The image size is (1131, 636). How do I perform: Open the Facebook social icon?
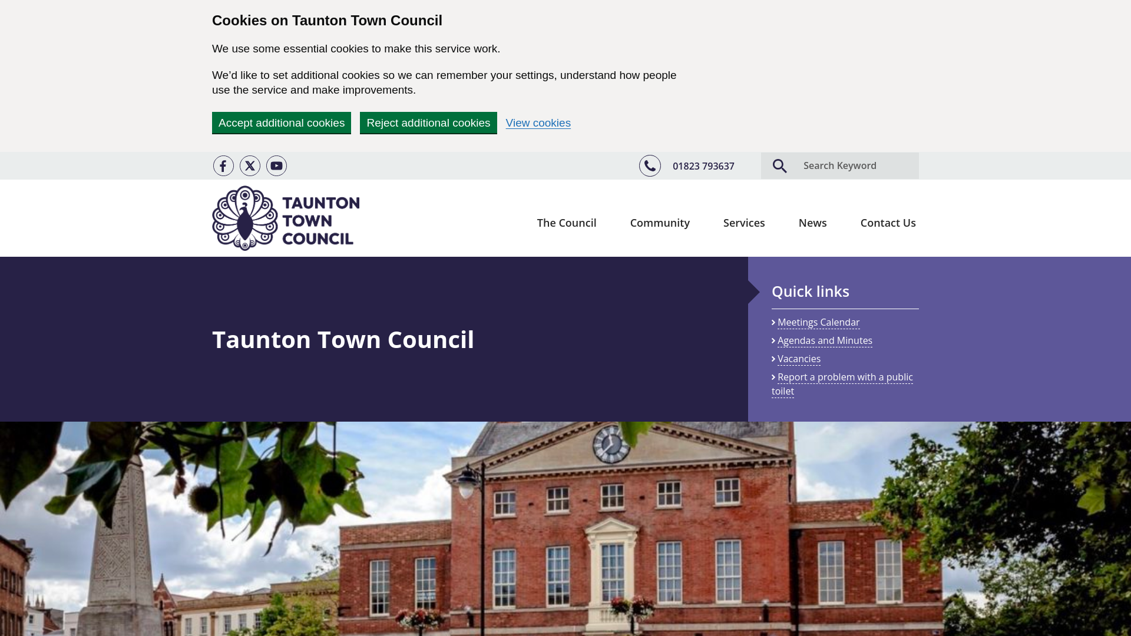click(x=223, y=166)
